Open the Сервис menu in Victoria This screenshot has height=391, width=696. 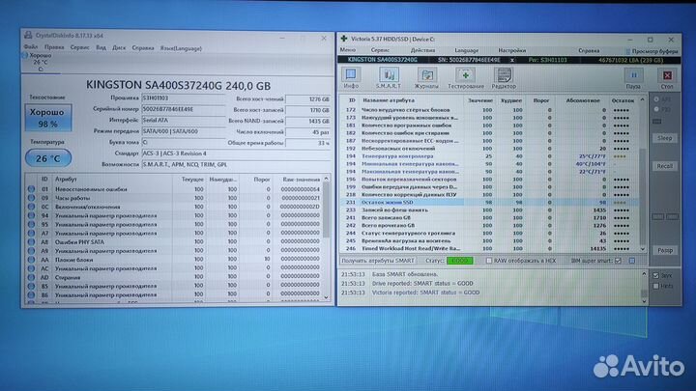(380, 50)
